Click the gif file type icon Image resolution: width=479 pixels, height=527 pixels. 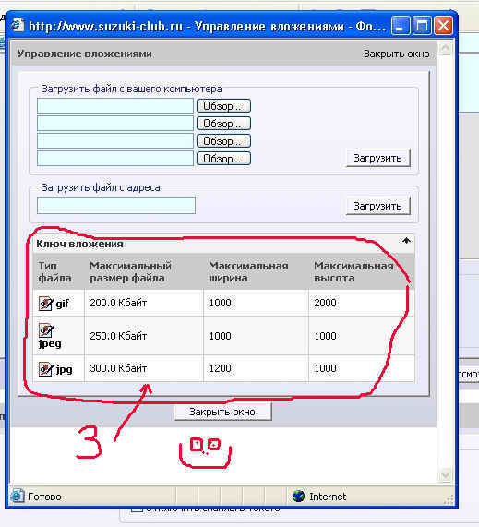[x=45, y=304]
